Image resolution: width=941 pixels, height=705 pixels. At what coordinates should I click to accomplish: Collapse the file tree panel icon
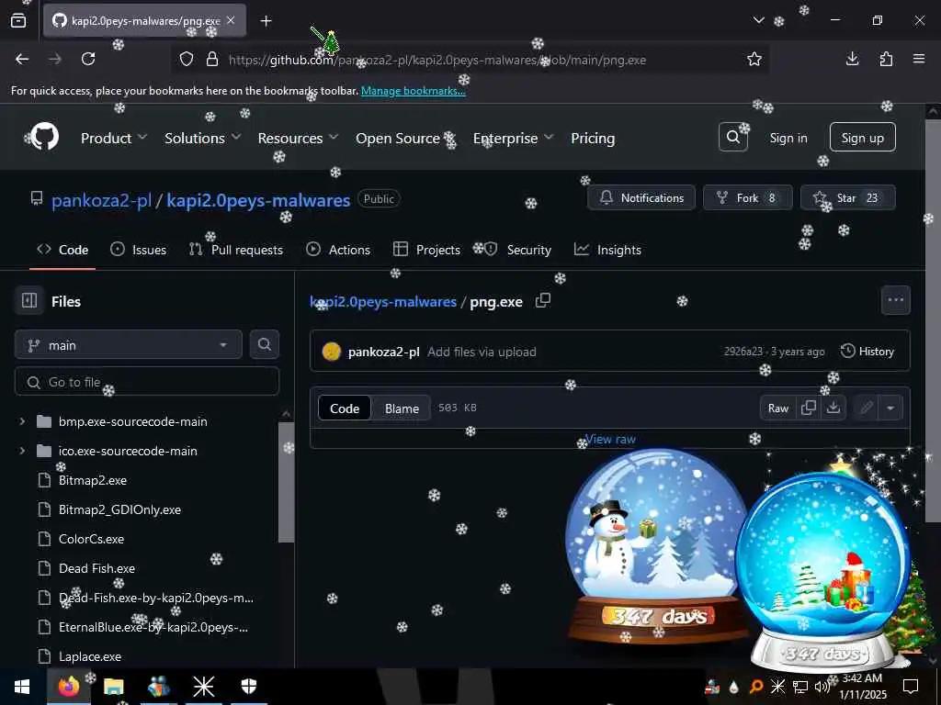pyautogui.click(x=29, y=300)
